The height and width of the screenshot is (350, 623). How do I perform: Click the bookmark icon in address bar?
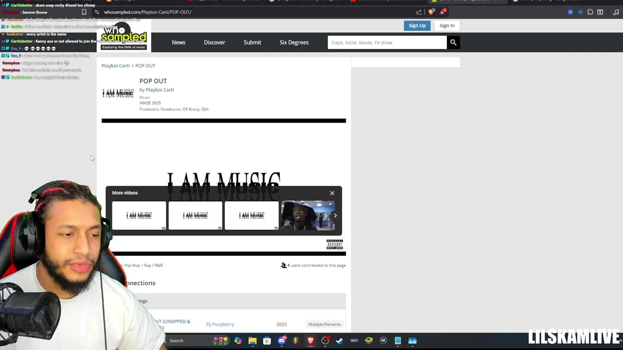pos(84,12)
